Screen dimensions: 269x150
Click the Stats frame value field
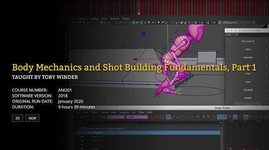click(116, 117)
